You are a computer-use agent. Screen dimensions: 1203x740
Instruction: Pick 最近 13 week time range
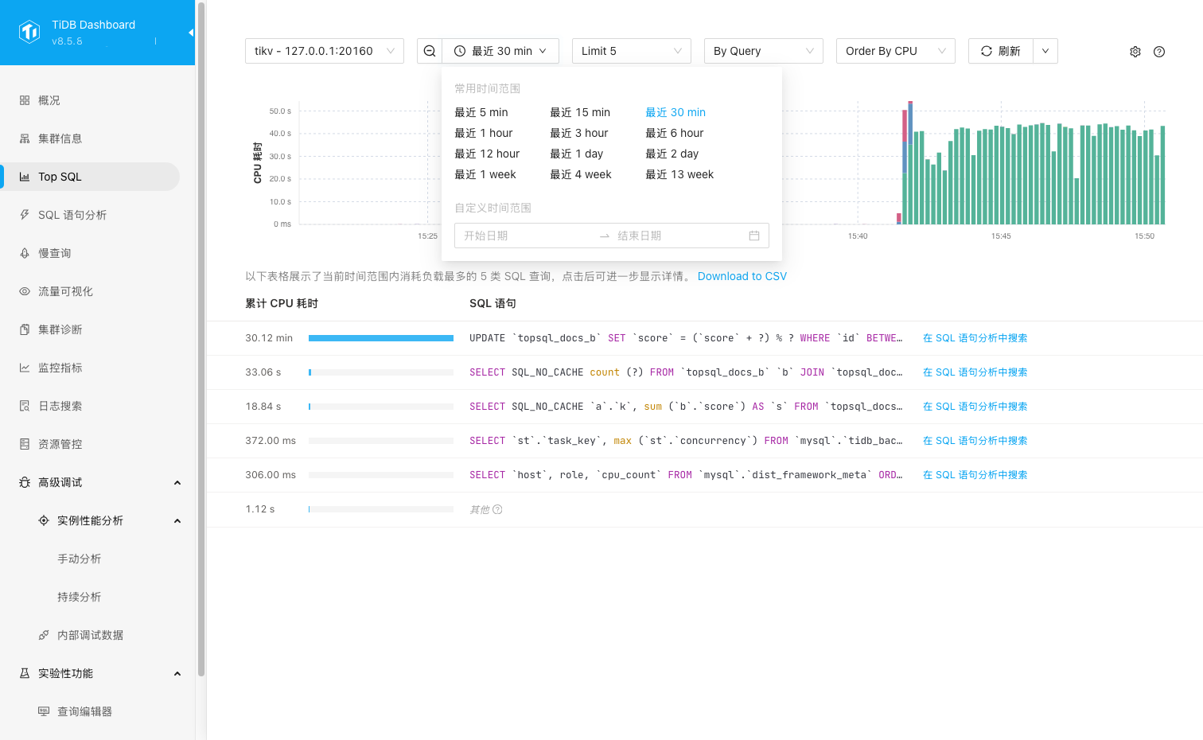coord(679,174)
